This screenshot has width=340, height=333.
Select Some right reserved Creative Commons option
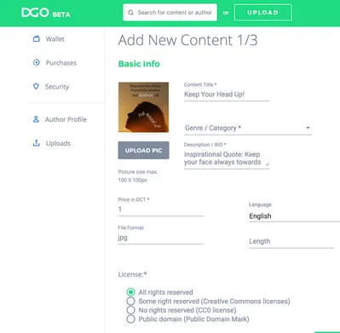(x=130, y=301)
